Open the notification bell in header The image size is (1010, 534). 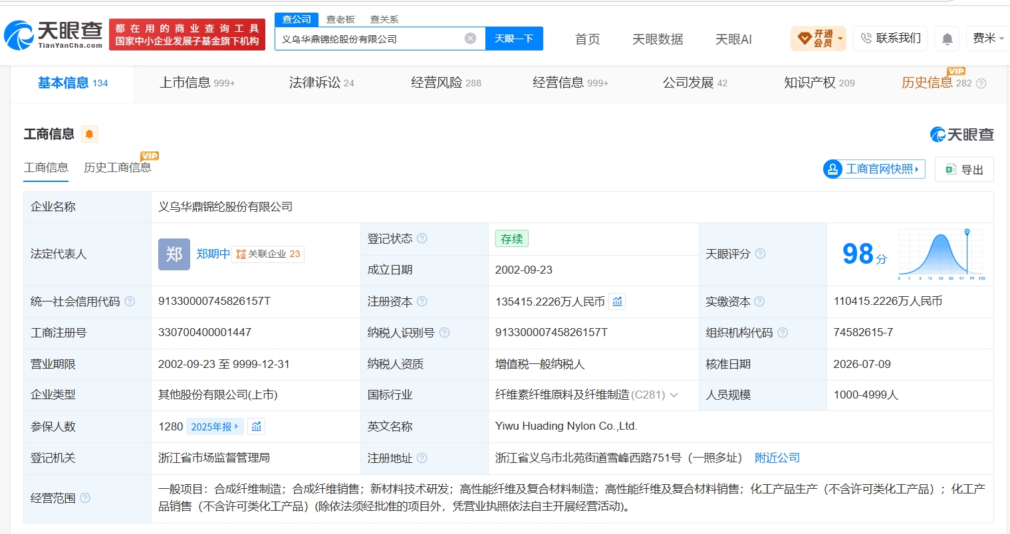tap(947, 39)
